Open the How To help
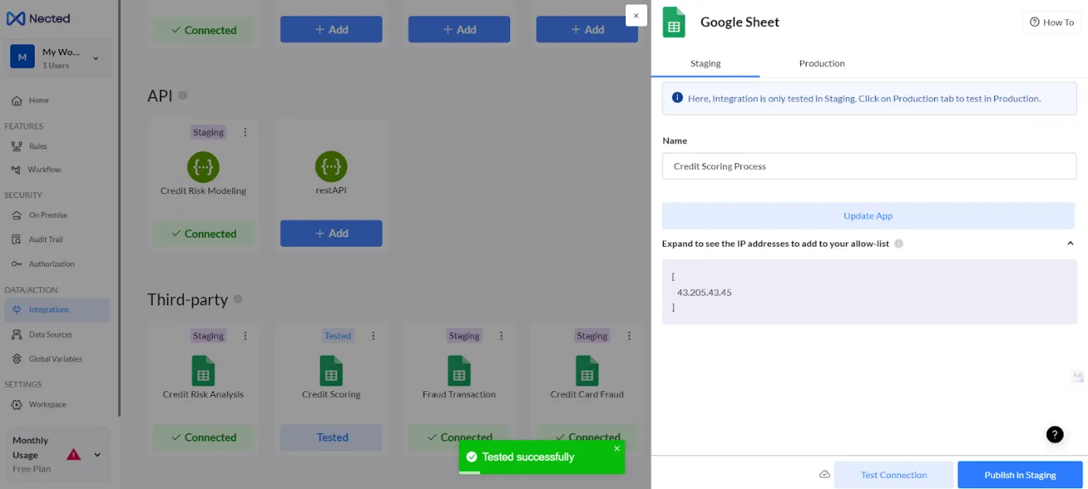 (x=1052, y=22)
